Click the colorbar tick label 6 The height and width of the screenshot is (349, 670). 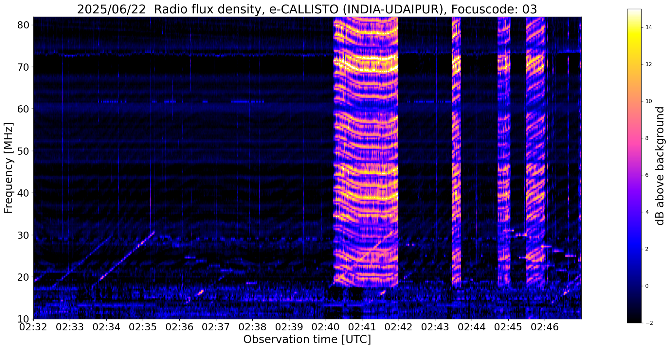point(646,175)
